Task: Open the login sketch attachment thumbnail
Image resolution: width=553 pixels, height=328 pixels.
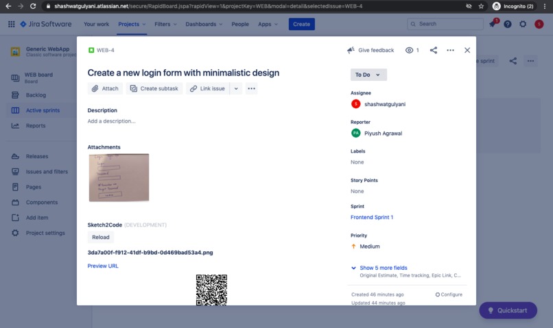Action: coord(119,177)
